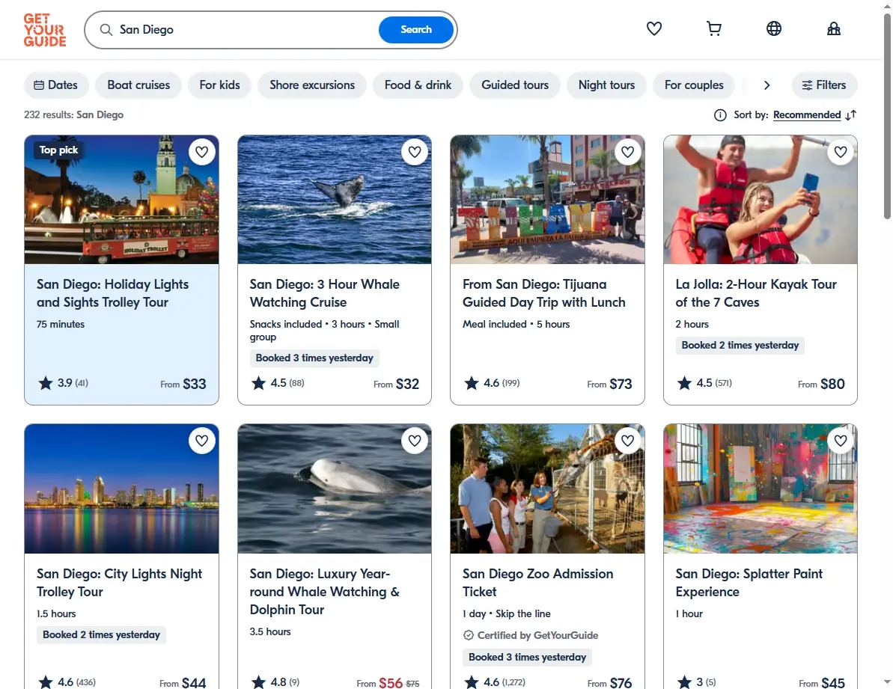This screenshot has height=689, width=893.
Task: Open the Recommended sort dropdown
Action: tap(806, 115)
